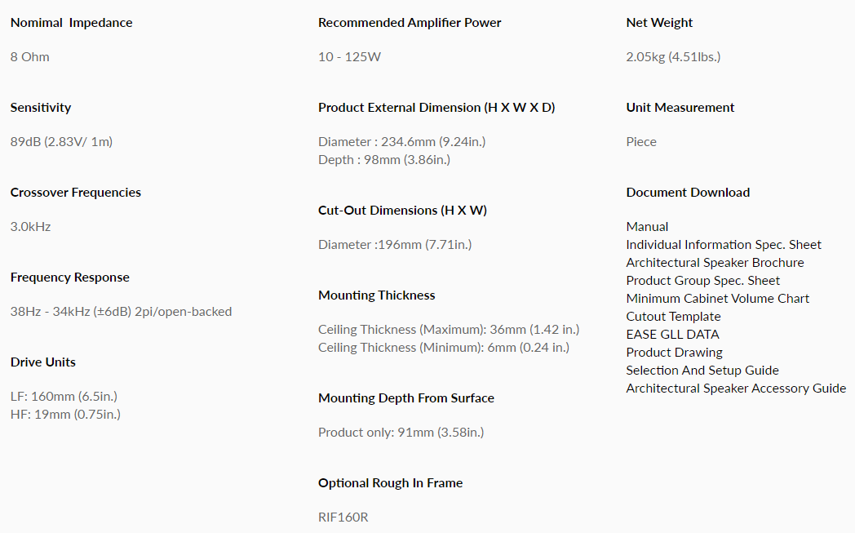Click the Cut-Out Dimensions diameter value
The height and width of the screenshot is (533, 855).
395,245
